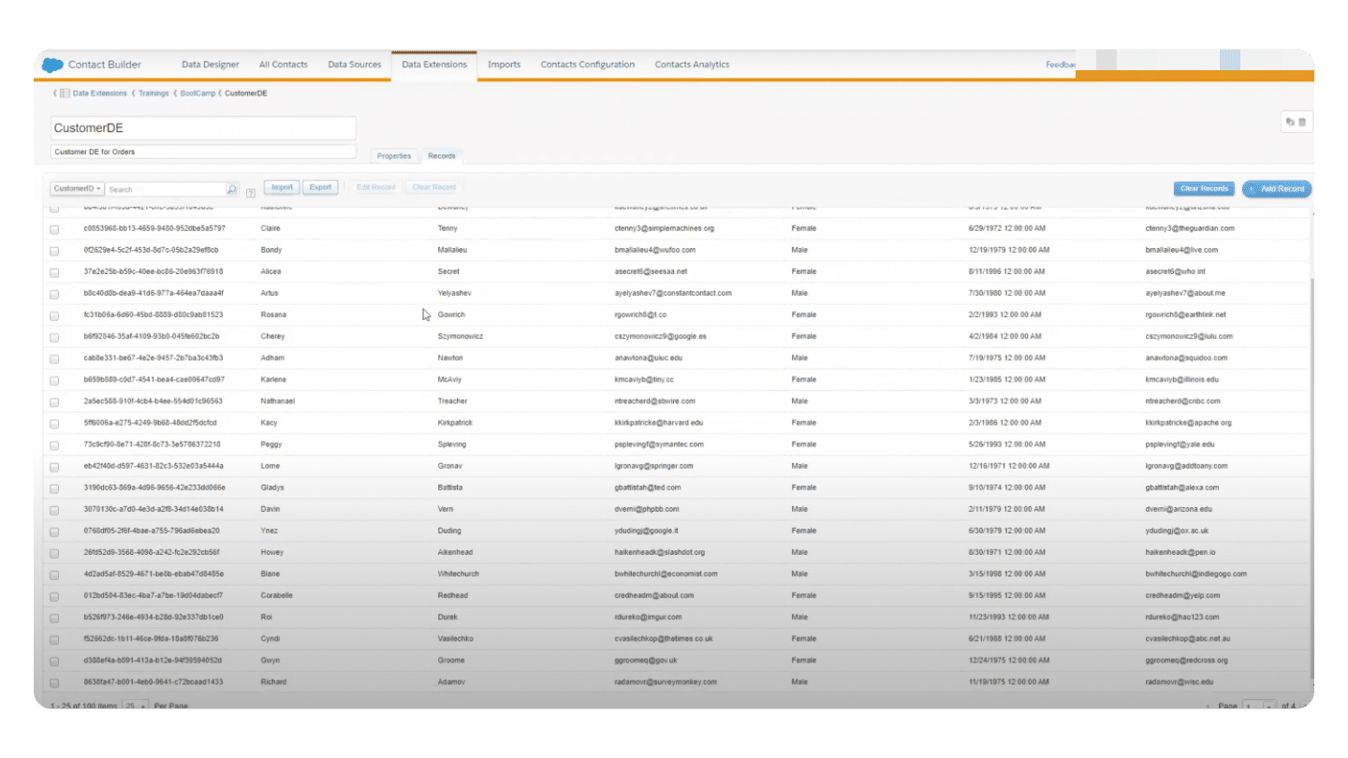
Task: Toggle the checkbox for the Rosana Gowrich row
Action: (54, 315)
